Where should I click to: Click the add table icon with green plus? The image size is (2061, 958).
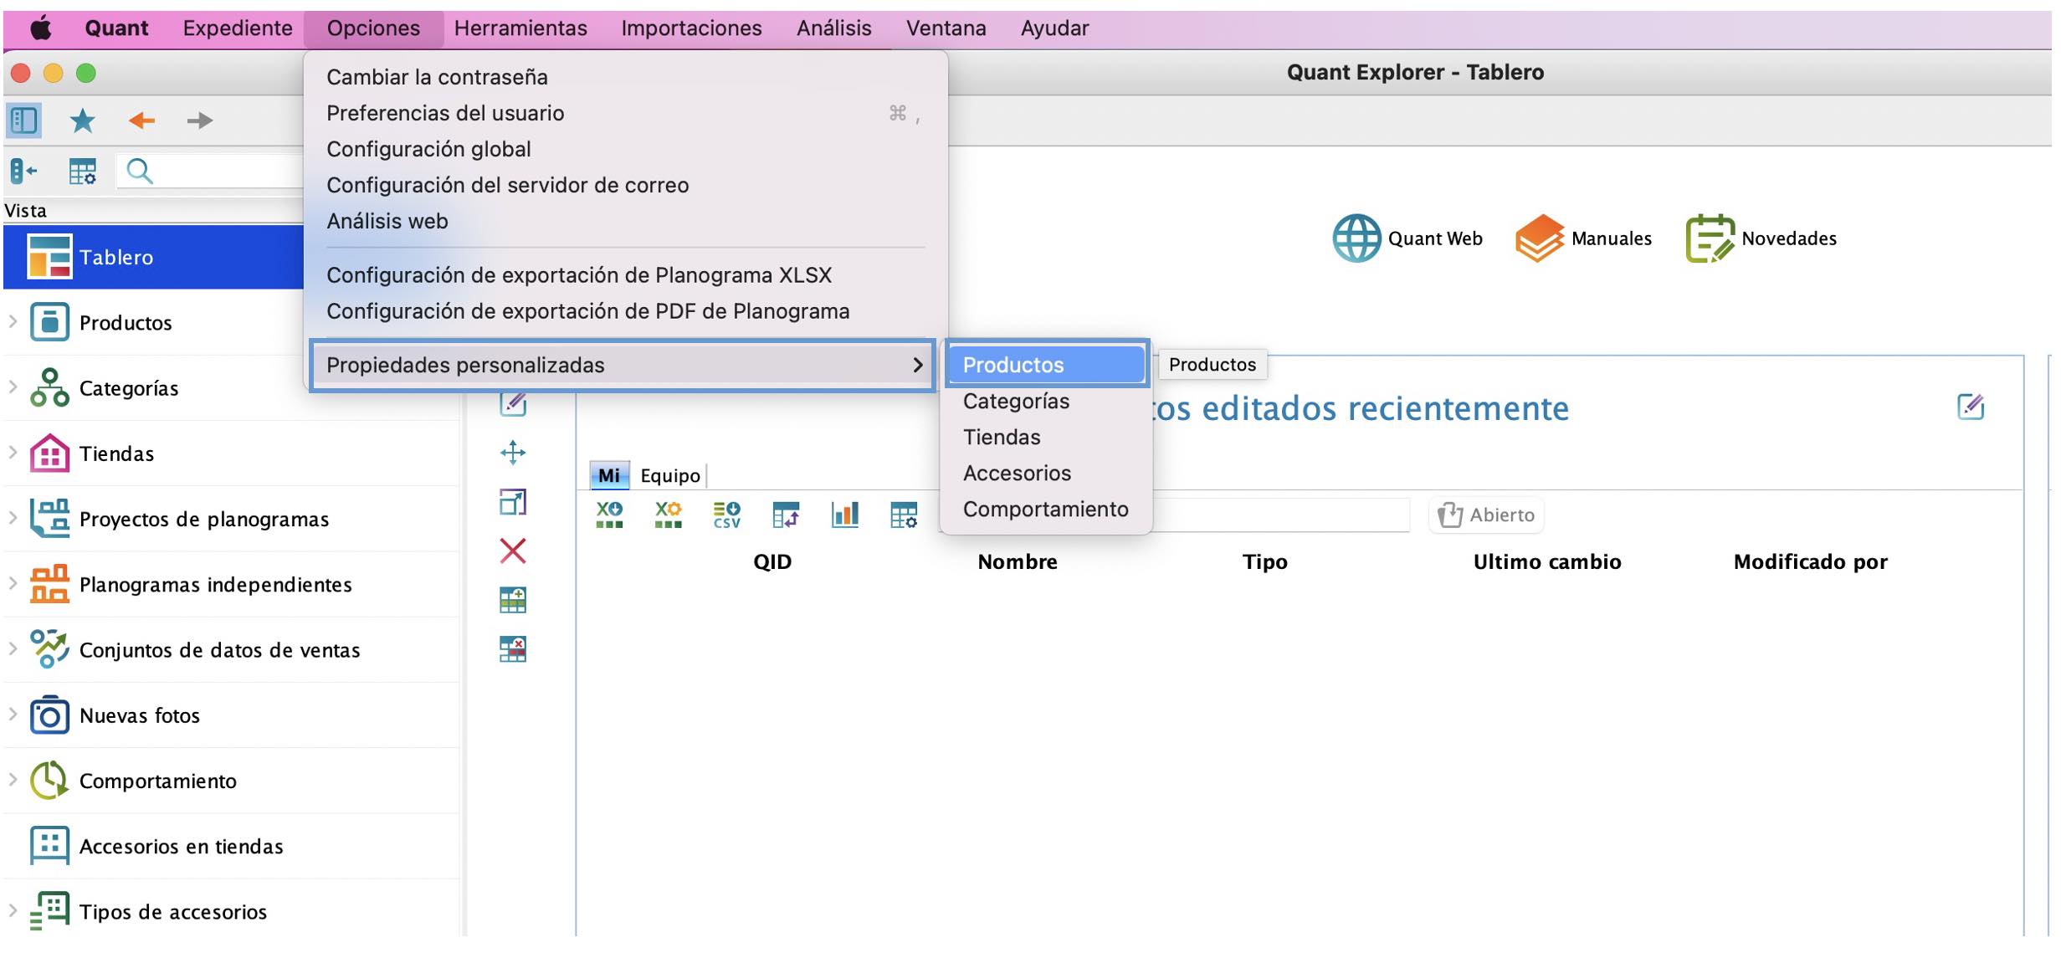tap(513, 600)
